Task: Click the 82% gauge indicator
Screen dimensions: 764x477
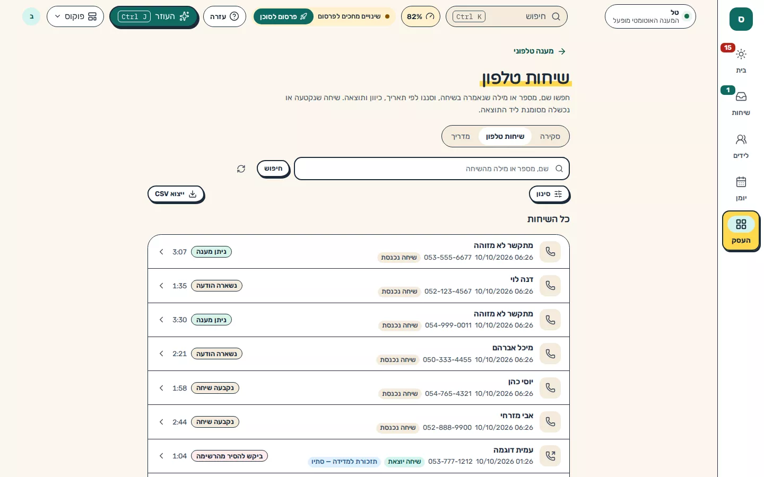Action: [x=420, y=16]
